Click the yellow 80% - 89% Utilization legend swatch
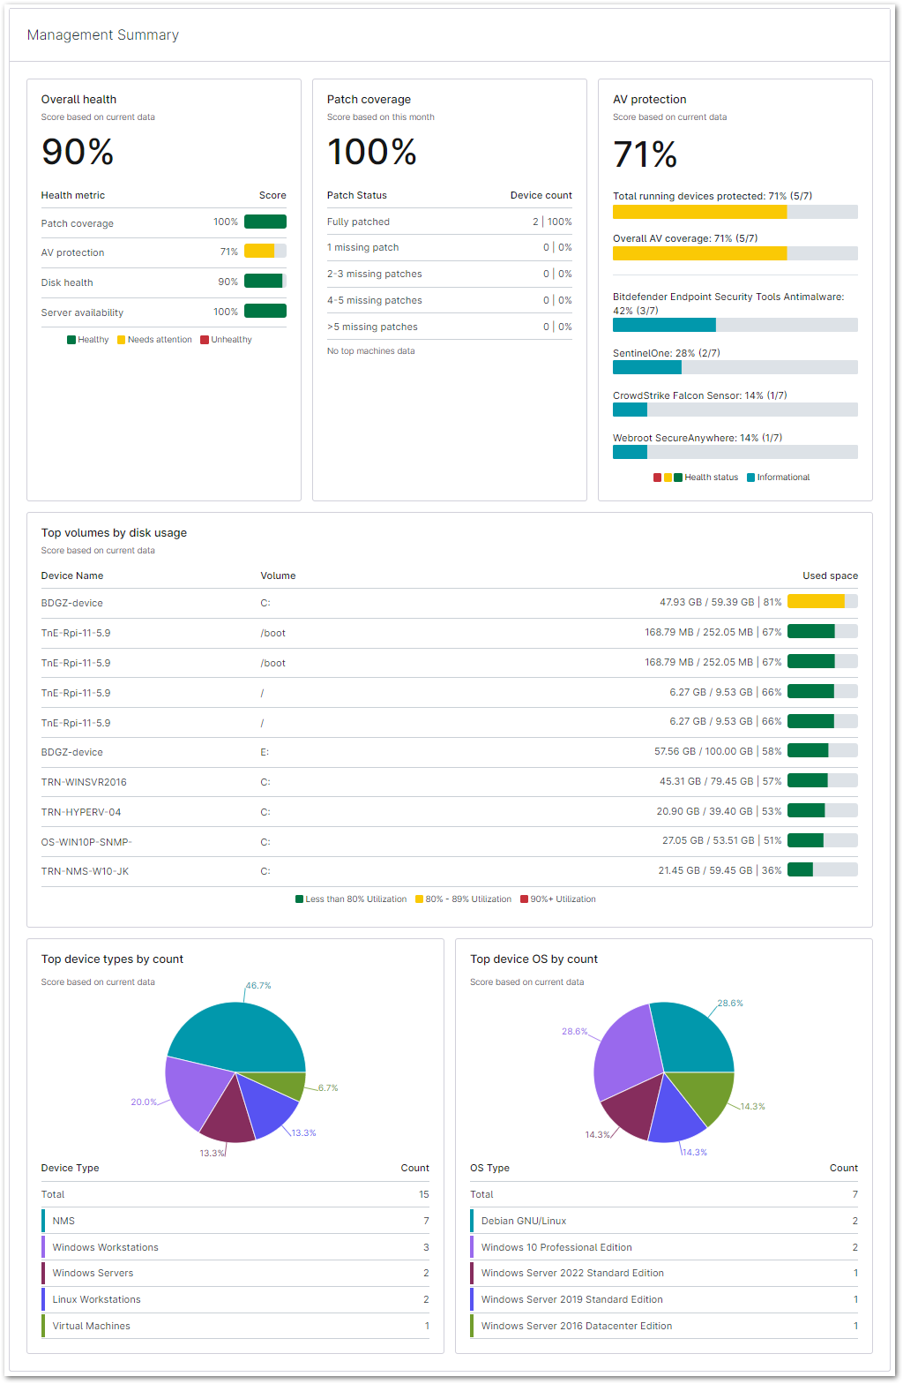 (420, 899)
